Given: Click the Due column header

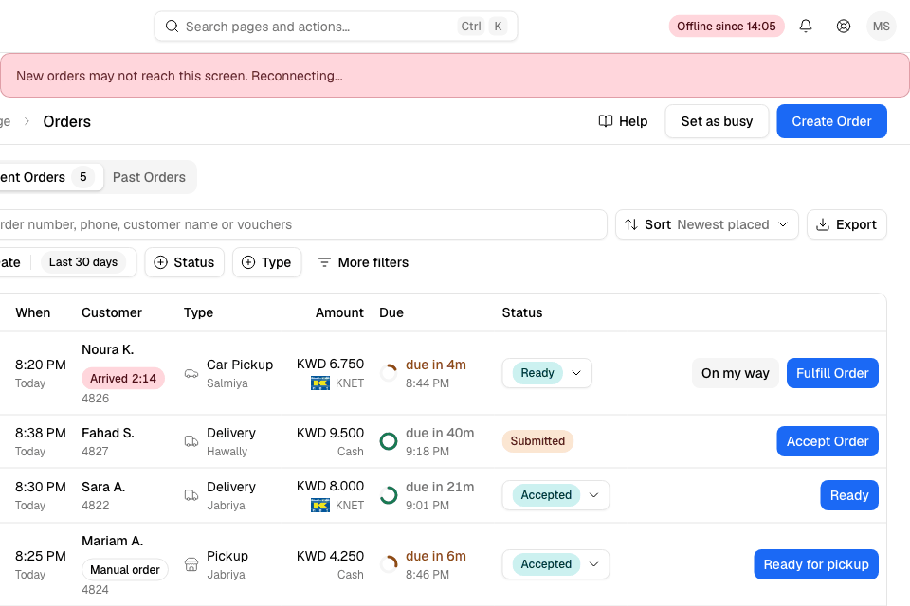Looking at the screenshot, I should tap(391, 312).
